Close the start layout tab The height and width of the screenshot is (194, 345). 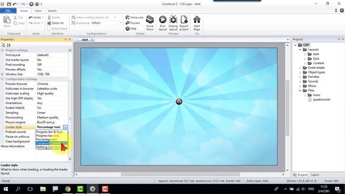pyautogui.click(x=92, y=40)
